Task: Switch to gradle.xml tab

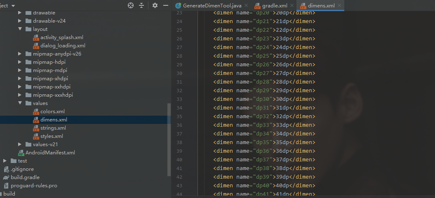Action: click(275, 5)
